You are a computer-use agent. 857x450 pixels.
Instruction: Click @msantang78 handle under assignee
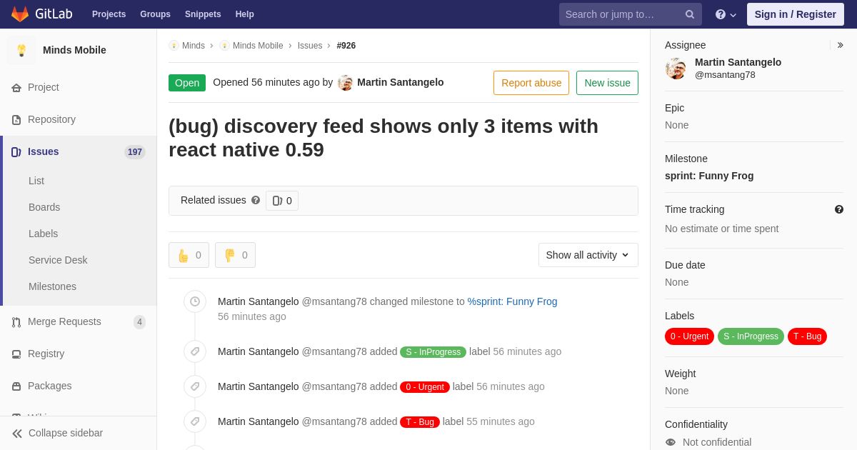(725, 75)
